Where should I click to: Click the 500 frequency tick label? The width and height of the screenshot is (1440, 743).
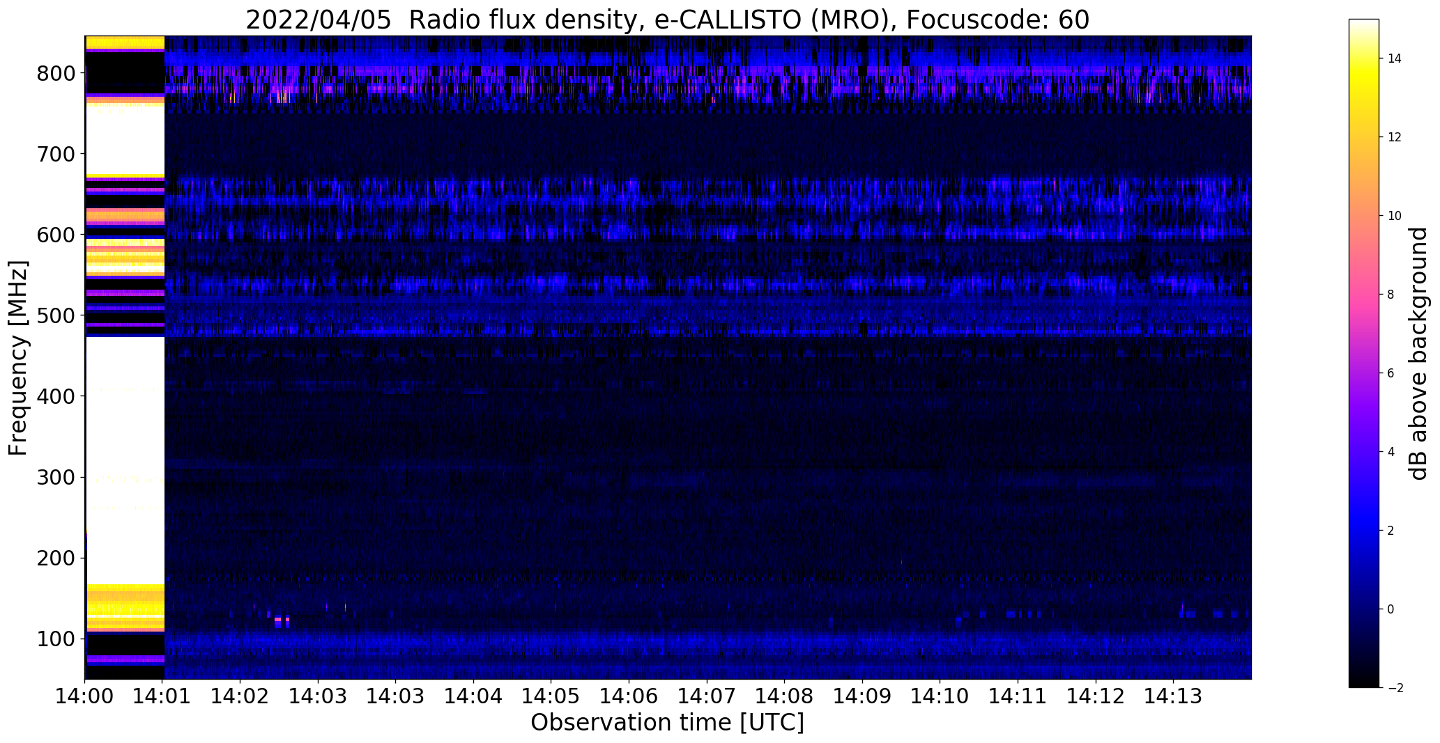(x=56, y=315)
